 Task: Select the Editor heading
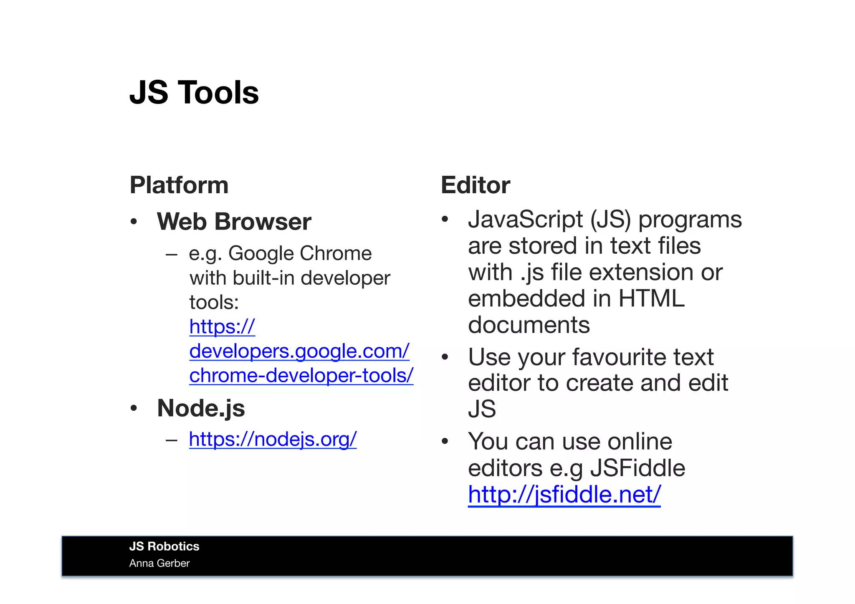(476, 185)
